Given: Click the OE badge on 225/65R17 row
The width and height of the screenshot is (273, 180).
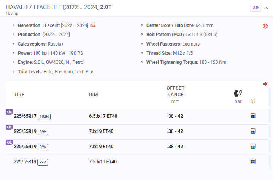Looking at the screenshot, I should (x=10, y=112).
